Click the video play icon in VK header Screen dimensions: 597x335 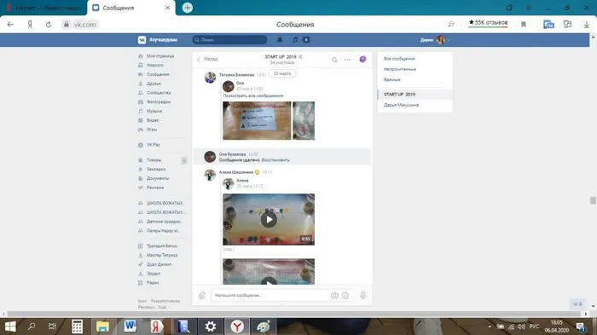306,39
